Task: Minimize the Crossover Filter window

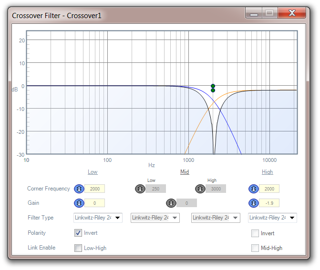Action: pyautogui.click(x=254, y=13)
